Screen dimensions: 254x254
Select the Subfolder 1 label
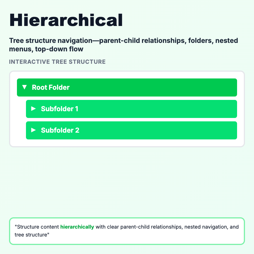(x=59, y=109)
